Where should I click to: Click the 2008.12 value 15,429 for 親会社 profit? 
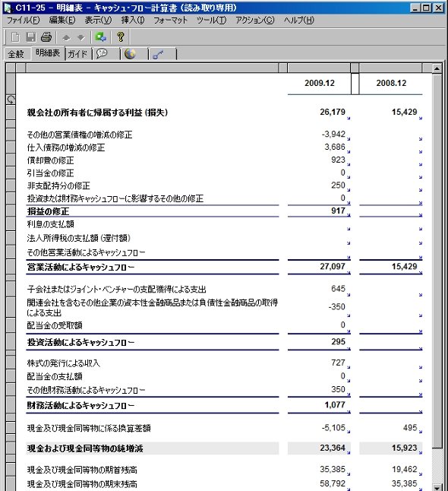[x=405, y=112]
